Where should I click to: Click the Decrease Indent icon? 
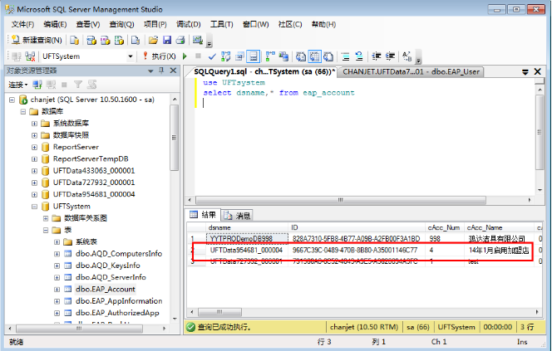click(x=377, y=56)
